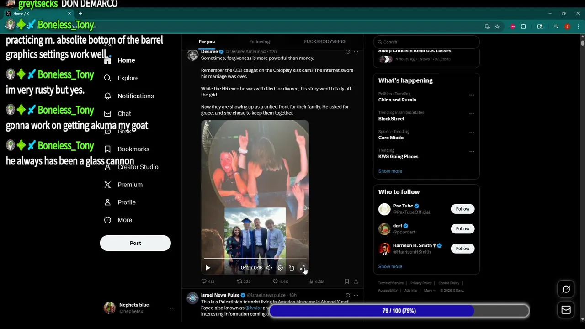Switch to the For you tab

207,42
